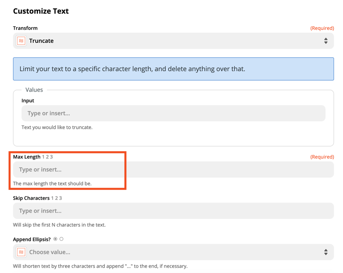Click the up-down arrows on the Append Ellipsis field

(x=326, y=252)
